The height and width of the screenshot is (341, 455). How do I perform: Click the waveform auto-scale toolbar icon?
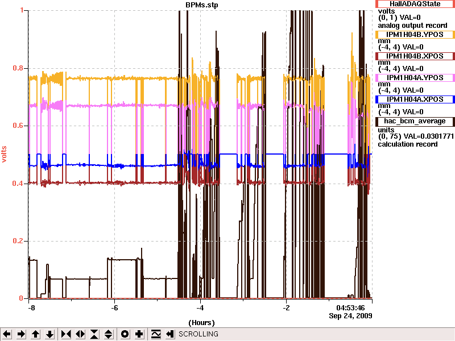[156, 334]
